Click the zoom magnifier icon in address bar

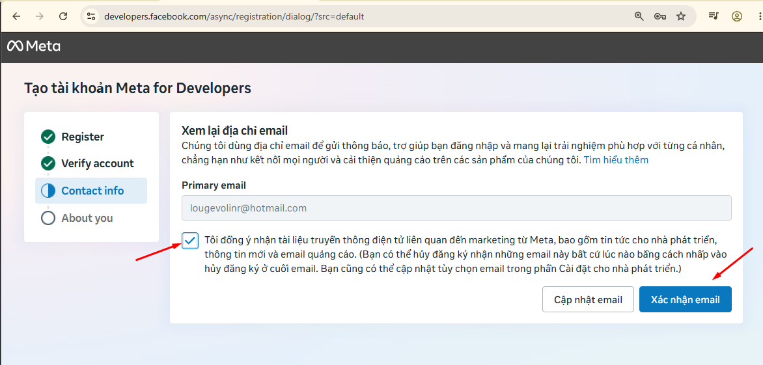639,16
